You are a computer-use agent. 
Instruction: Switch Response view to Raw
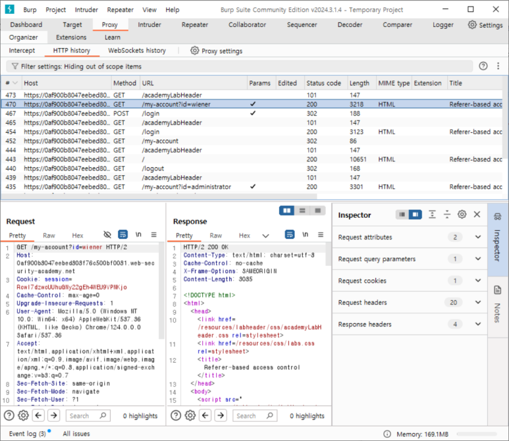point(215,236)
